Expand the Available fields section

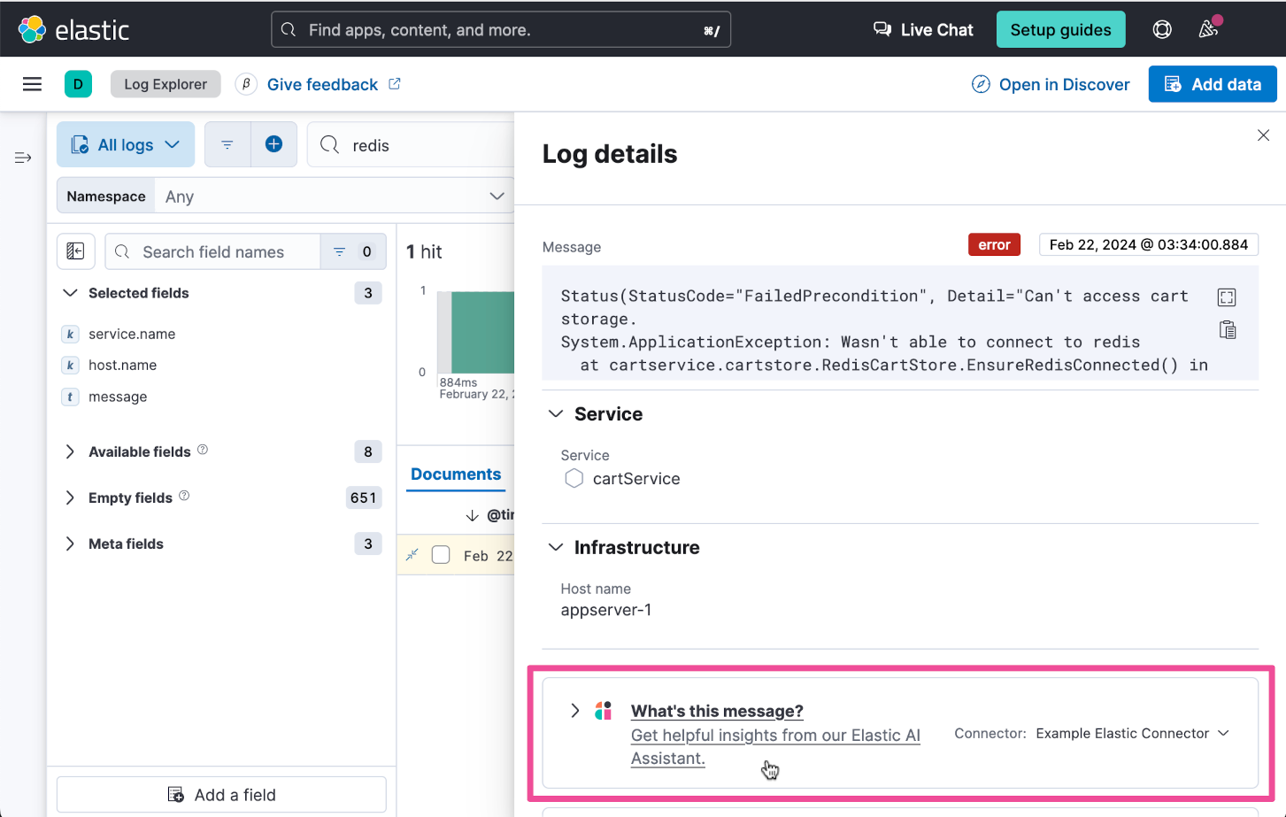[71, 451]
